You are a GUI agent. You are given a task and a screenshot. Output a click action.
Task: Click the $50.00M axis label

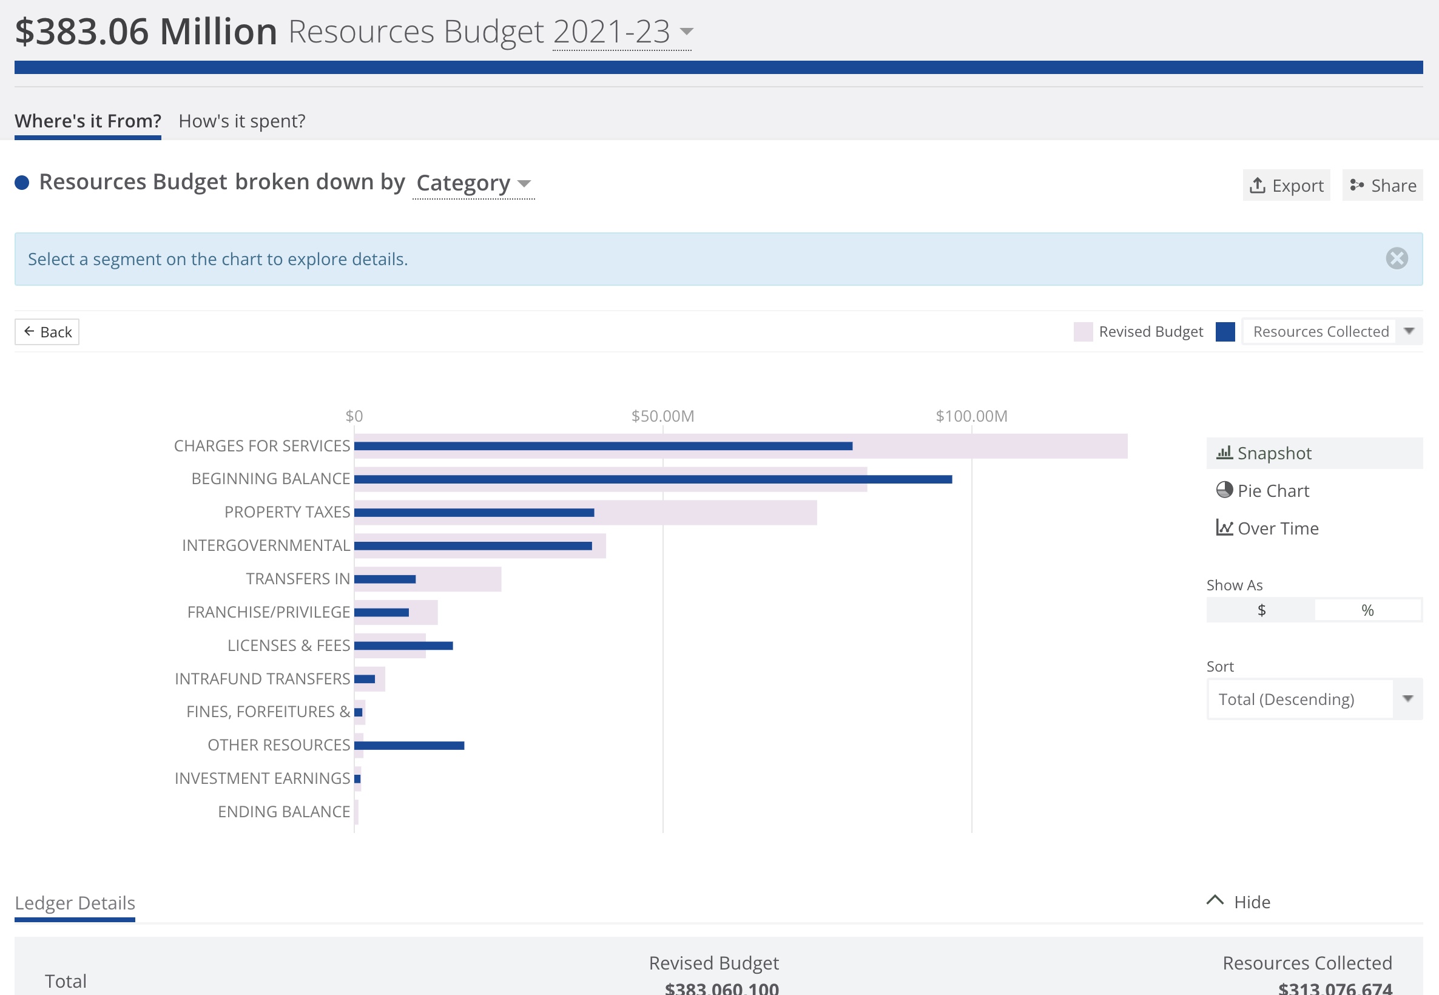(662, 416)
